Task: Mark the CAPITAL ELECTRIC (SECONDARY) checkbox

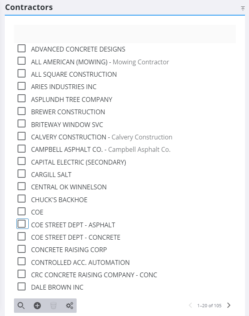Action: point(22,162)
